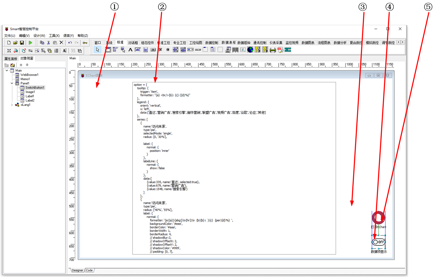
Task: Select the 数据项显示 label on the form
Action: (x=379, y=252)
